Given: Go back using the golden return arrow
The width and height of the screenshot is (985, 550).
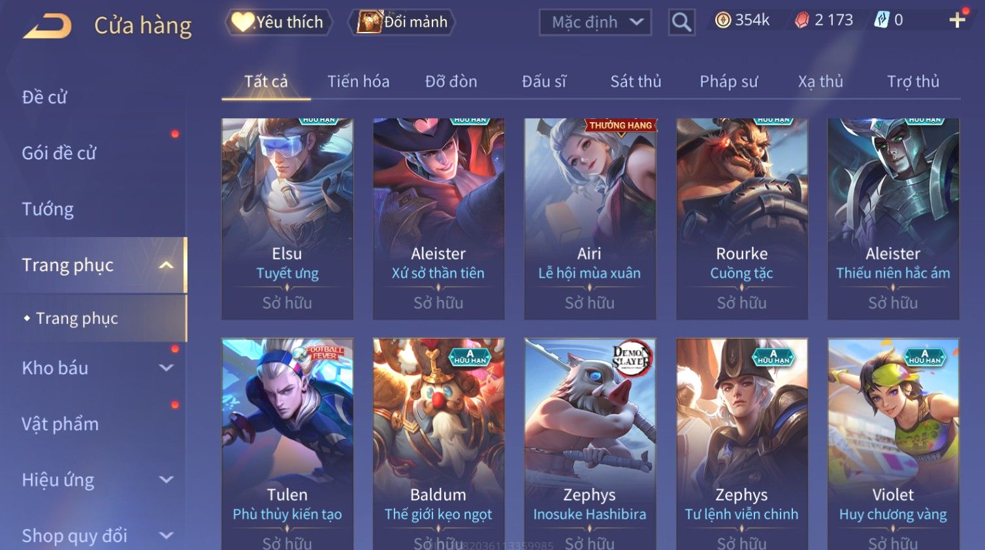Looking at the screenshot, I should (47, 27).
